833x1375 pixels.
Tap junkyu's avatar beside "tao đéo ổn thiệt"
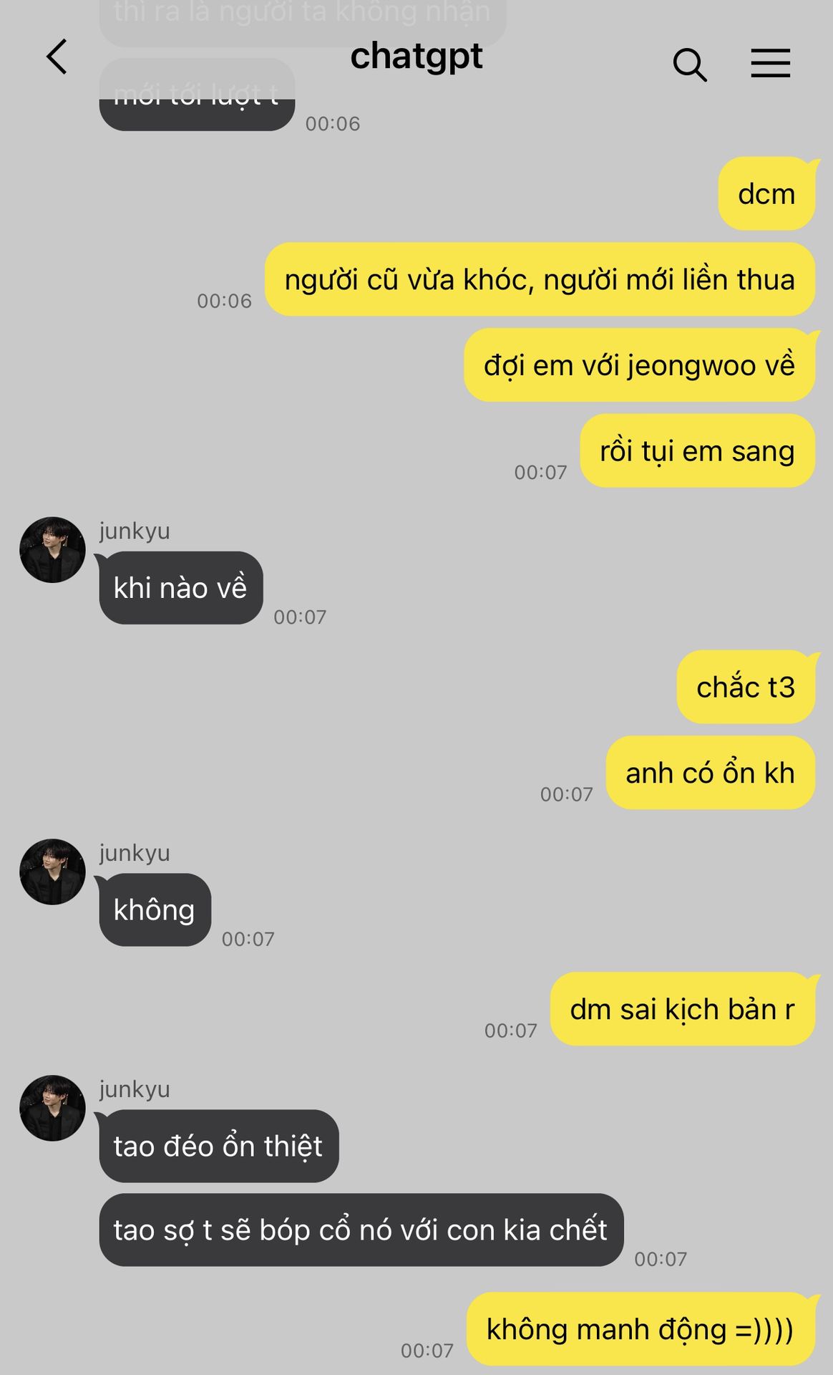pos(52,1108)
